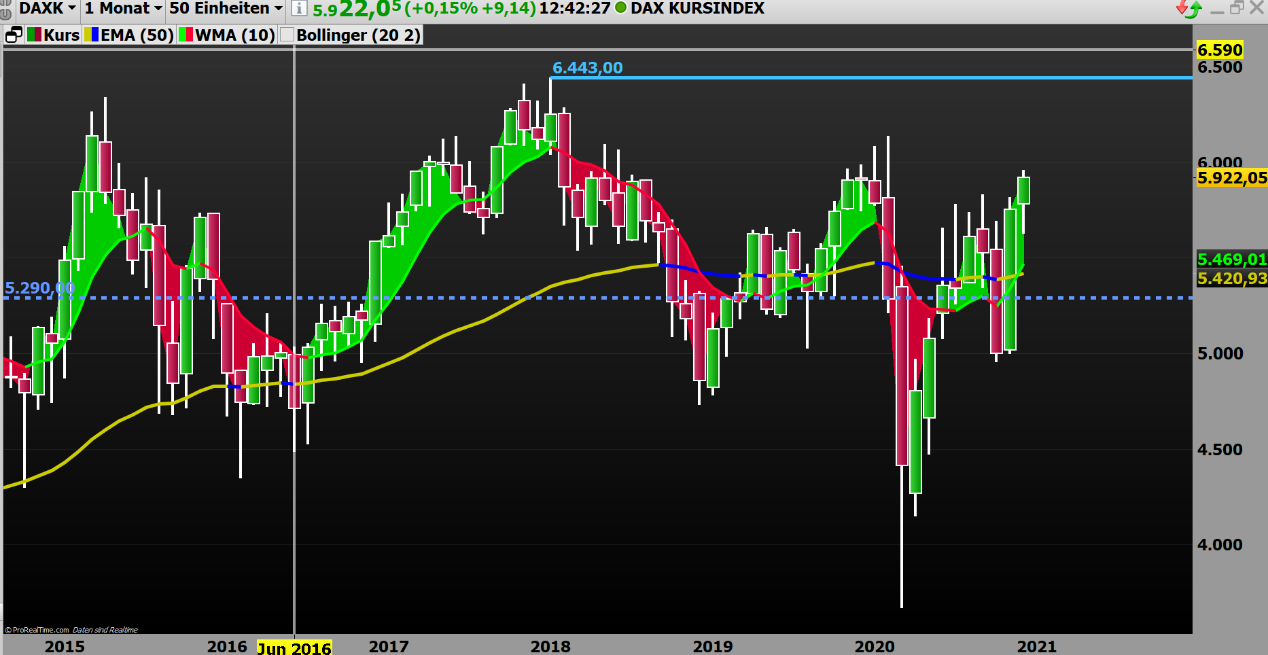The image size is (1268, 655).
Task: Click the green-red color swatch beside Kurs
Action: [35, 35]
